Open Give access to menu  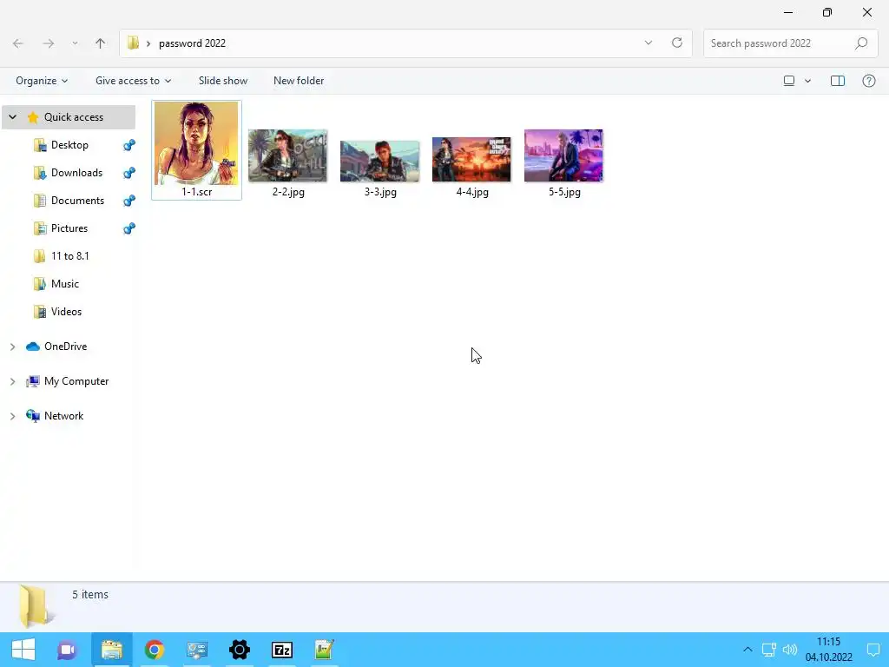point(133,81)
